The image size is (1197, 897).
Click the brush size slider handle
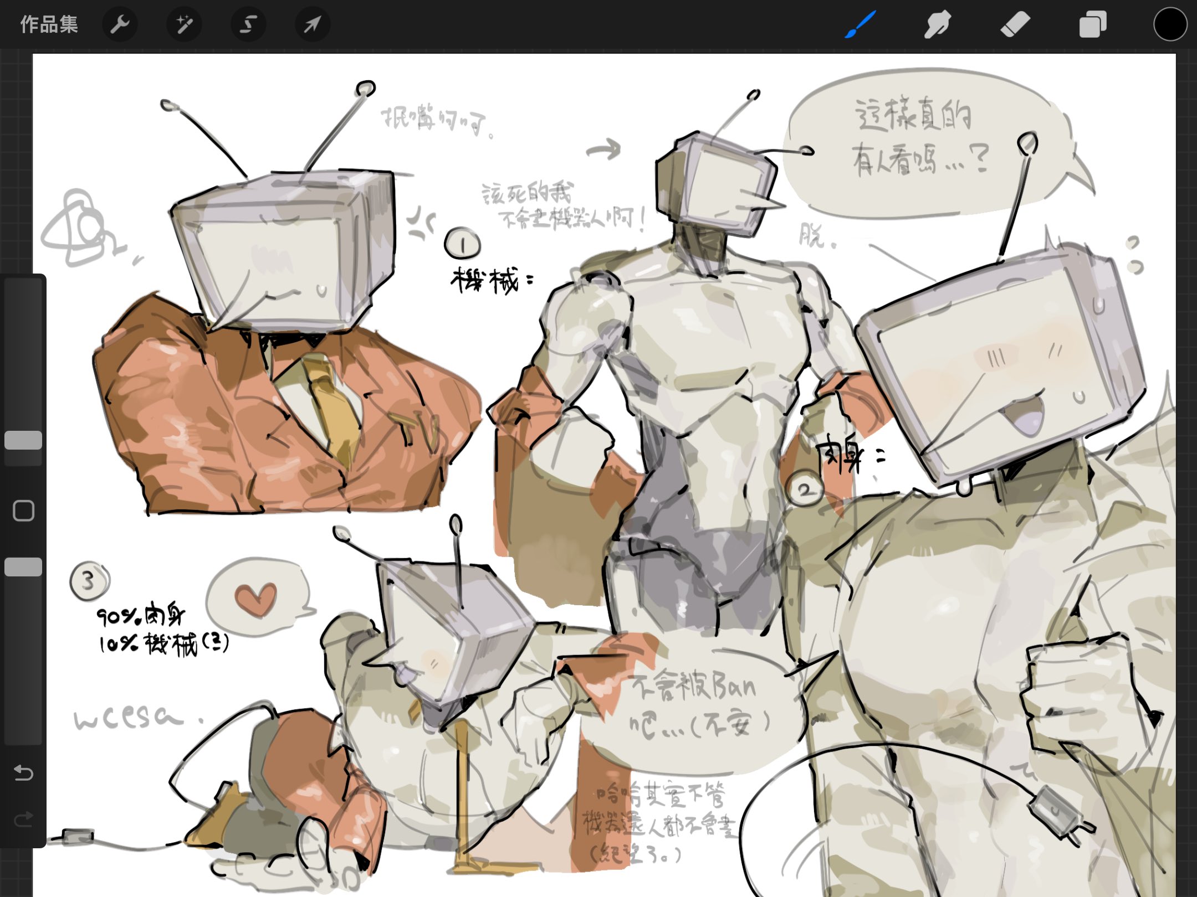[x=23, y=440]
